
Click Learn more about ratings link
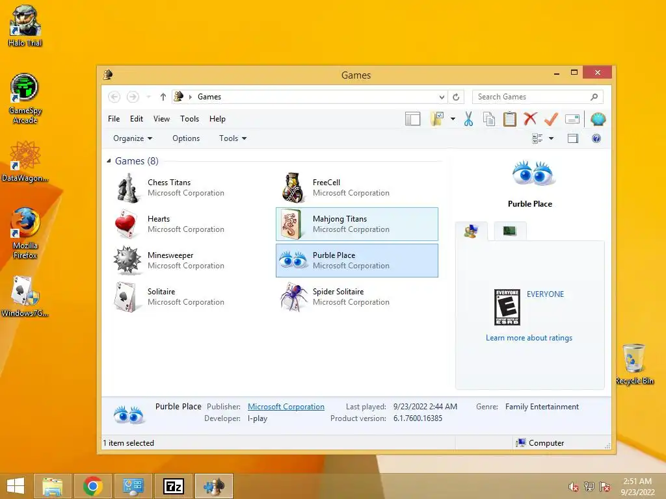529,338
